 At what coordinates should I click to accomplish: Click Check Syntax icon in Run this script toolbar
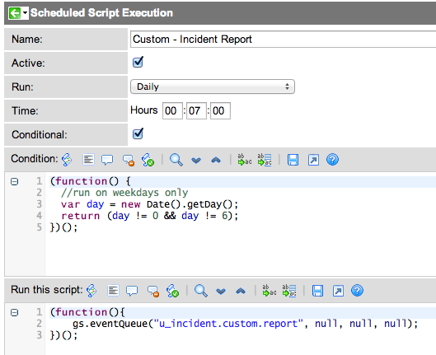pyautogui.click(x=172, y=291)
